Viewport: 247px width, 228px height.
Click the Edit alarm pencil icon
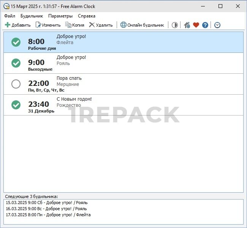(x=38, y=25)
